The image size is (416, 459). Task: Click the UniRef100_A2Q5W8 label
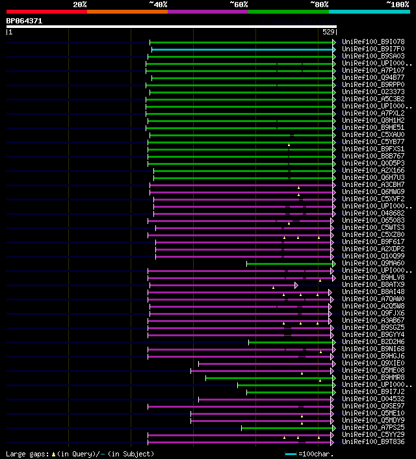(x=373, y=306)
